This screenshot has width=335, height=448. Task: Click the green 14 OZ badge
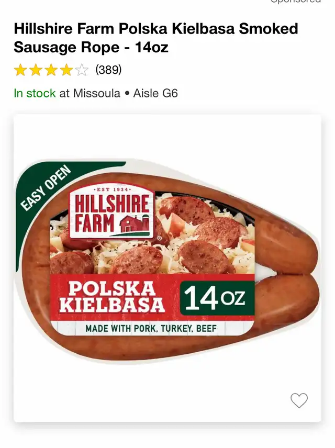pos(217,298)
